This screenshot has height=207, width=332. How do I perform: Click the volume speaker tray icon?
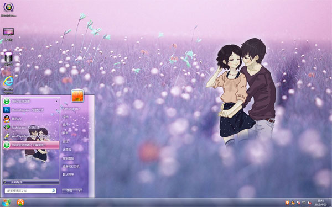tap(309, 203)
